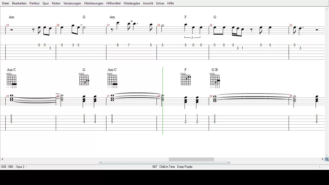329x185 pixels.
Task: Click the F chord name in the upper track
Action: [185, 17]
